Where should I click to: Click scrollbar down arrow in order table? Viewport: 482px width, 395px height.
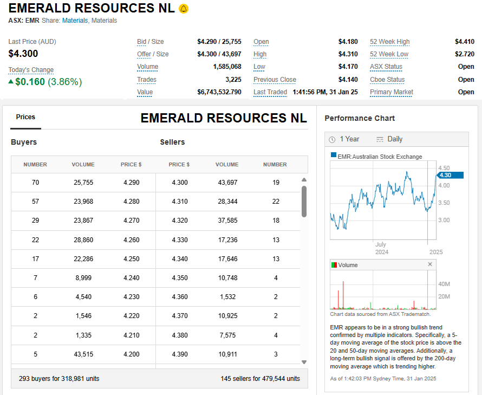tap(304, 362)
